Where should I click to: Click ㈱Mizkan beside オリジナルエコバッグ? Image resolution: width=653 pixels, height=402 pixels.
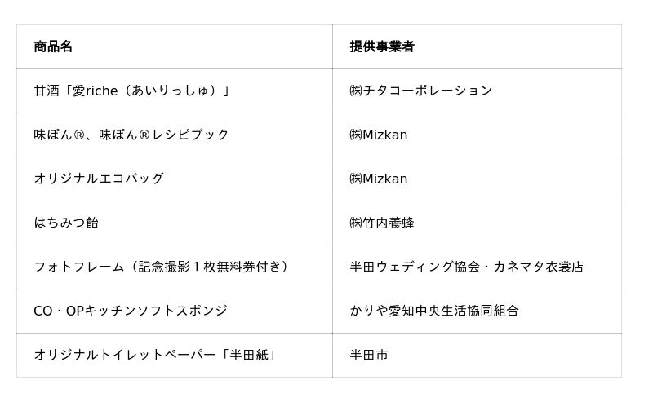378,179
